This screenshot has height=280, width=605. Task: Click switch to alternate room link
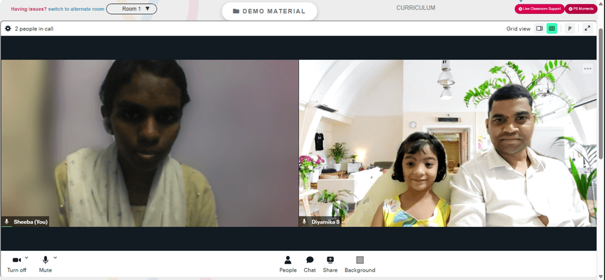(76, 9)
